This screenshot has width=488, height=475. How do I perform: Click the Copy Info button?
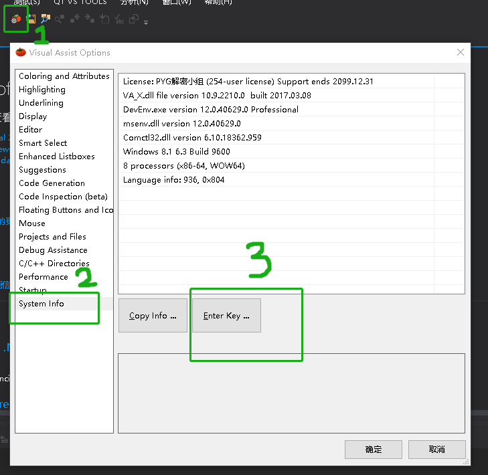click(153, 315)
